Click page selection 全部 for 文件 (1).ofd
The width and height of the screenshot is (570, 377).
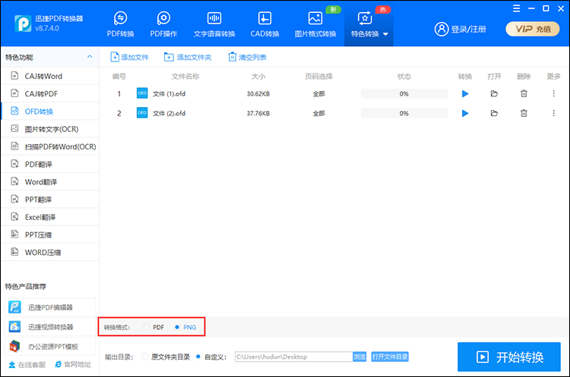click(318, 94)
